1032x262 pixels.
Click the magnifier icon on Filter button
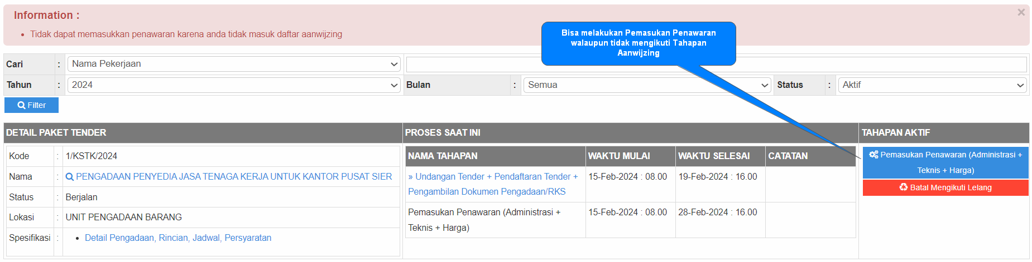pyautogui.click(x=21, y=105)
